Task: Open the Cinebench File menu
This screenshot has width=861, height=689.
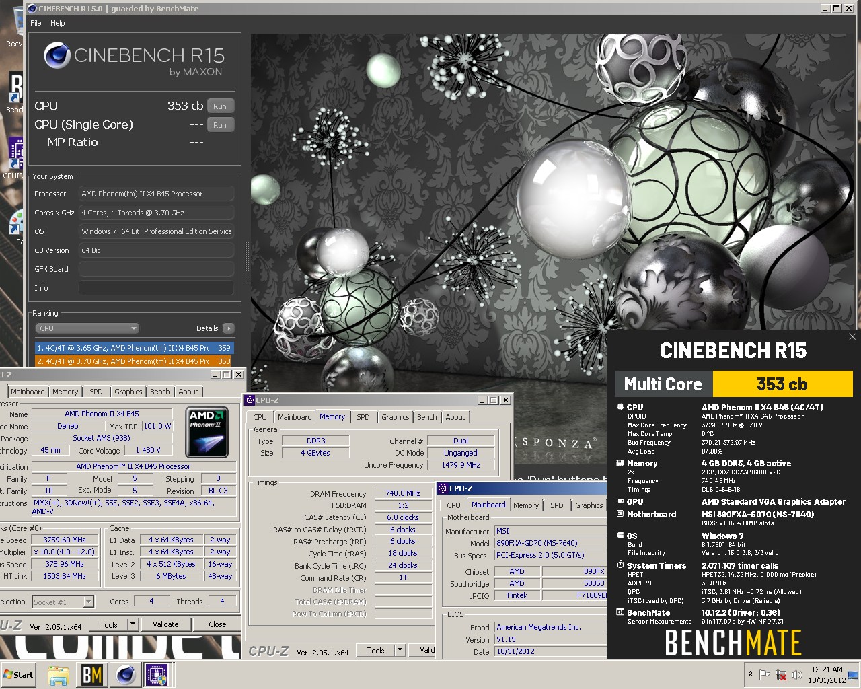Action: (36, 23)
